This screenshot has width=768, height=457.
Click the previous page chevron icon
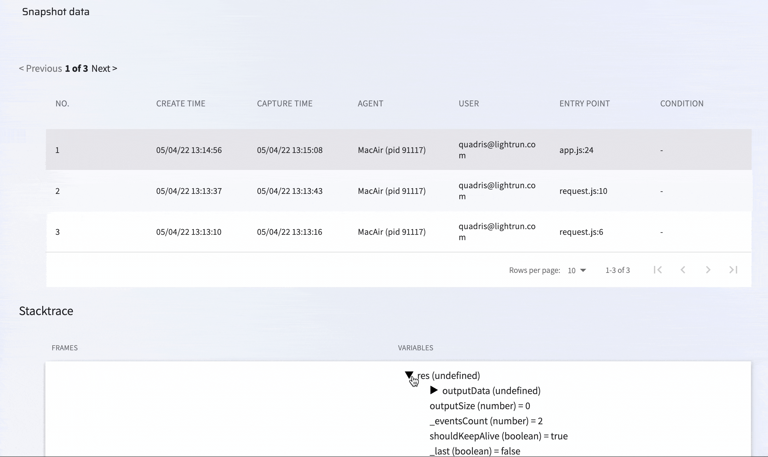683,270
